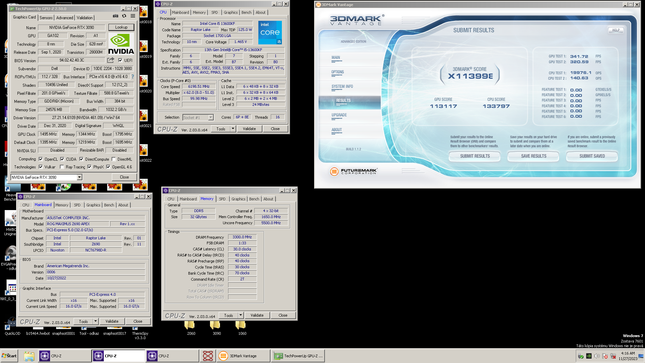This screenshot has height=363, width=645.
Task: Click SUBMIT RESULTS button in 3DMark Vantage
Action: tap(475, 156)
